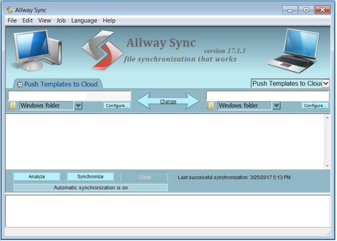Click the Change sync direction arrow

pyautogui.click(x=168, y=101)
